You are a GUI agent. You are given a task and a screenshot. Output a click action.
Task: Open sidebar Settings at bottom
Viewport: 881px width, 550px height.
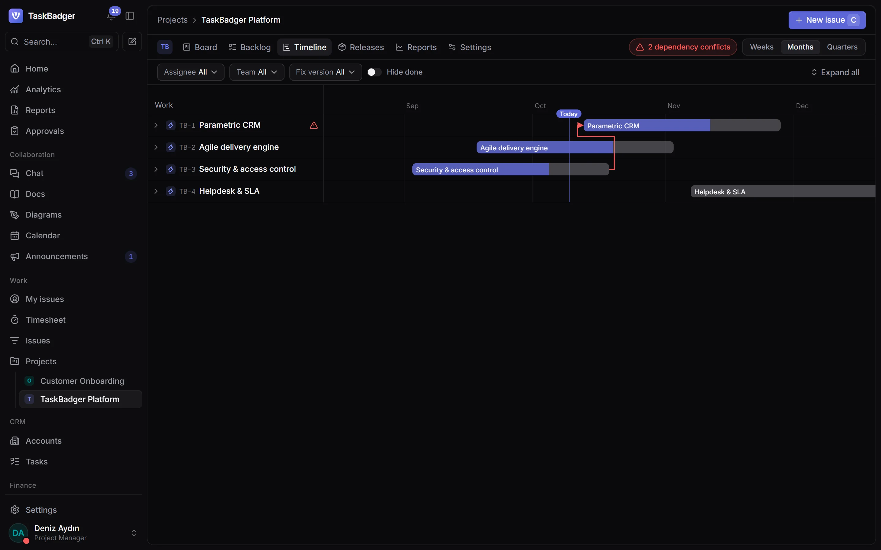click(x=73, y=510)
